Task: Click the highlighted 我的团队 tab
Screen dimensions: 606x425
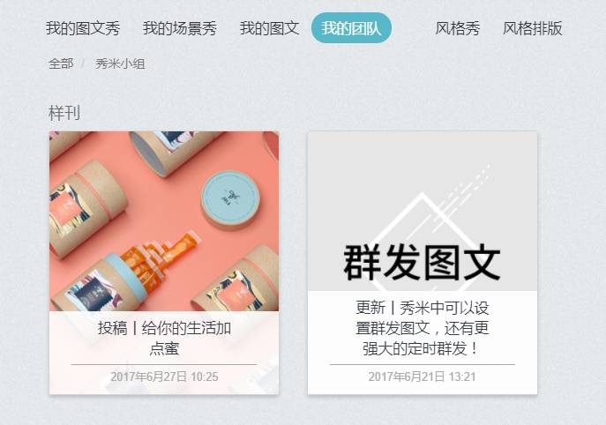Action: point(351,28)
